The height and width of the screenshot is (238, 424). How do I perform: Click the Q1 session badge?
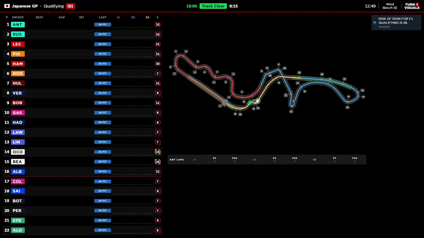(70, 6)
